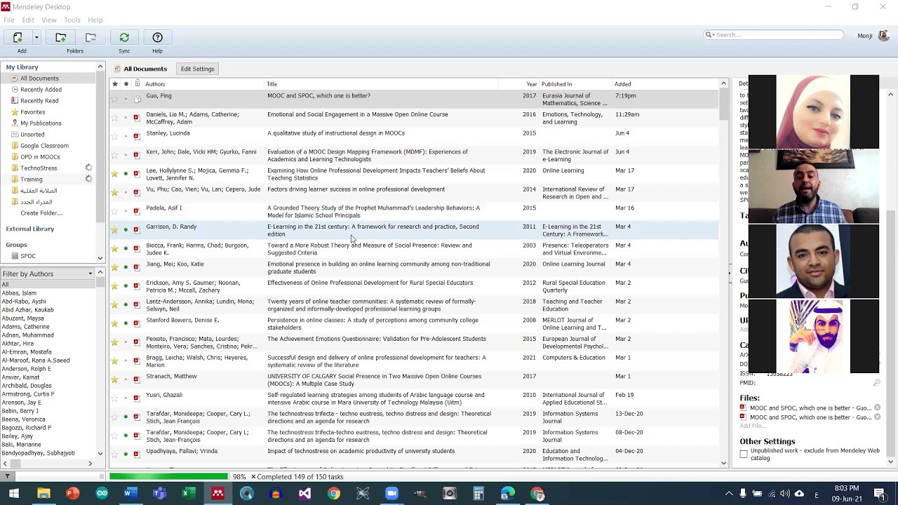The image size is (898, 505).
Task: Open PDF icon for Yusri, Ghazali row
Action: (137, 398)
